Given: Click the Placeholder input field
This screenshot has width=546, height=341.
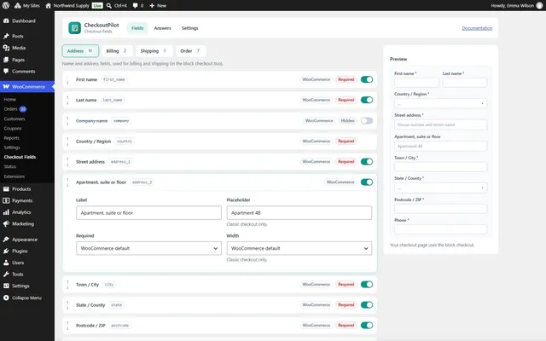Looking at the screenshot, I should tap(299, 212).
